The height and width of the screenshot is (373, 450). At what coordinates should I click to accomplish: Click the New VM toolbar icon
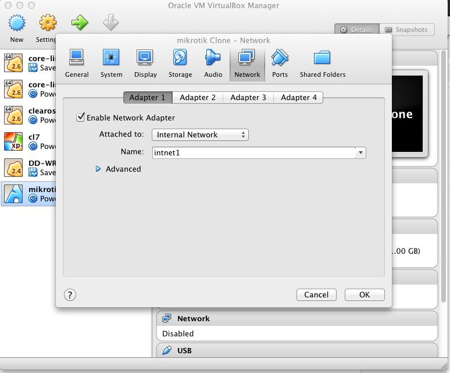point(17,23)
